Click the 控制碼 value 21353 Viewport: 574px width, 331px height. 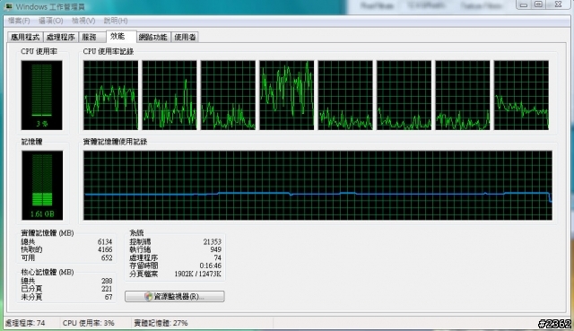(x=213, y=241)
